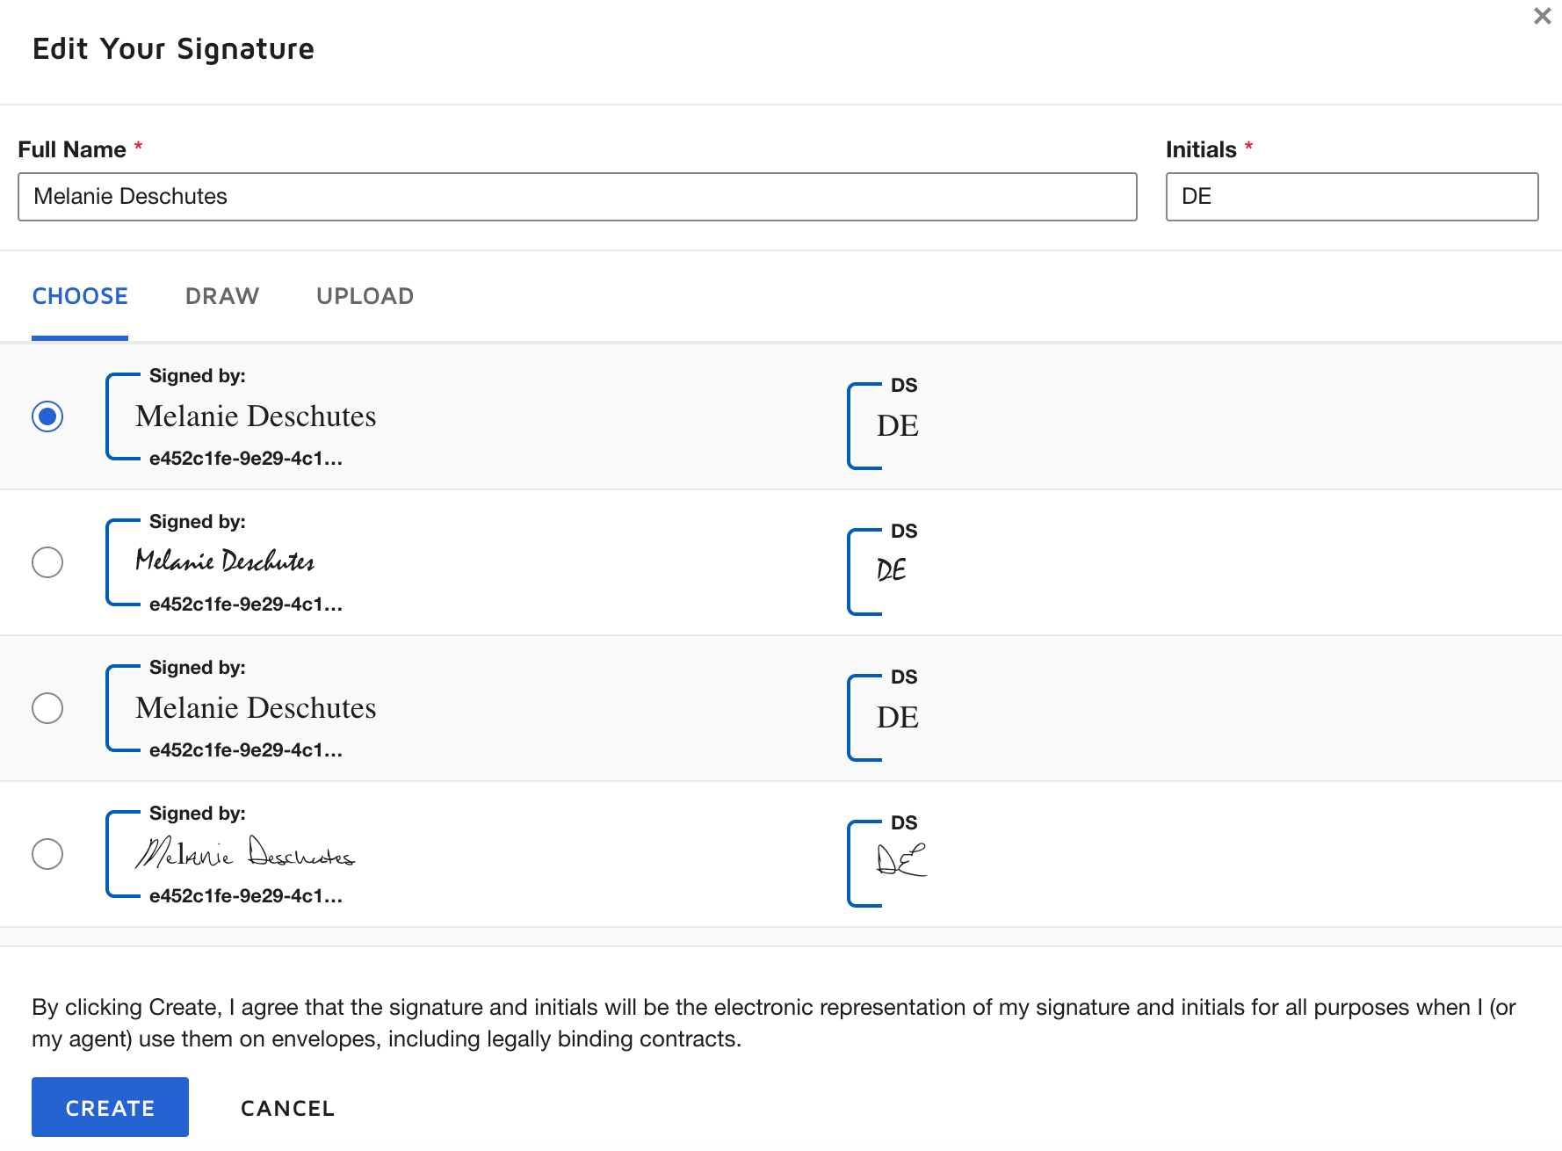The height and width of the screenshot is (1151, 1562).
Task: Click the Edit Your Signature heading
Action: (173, 49)
